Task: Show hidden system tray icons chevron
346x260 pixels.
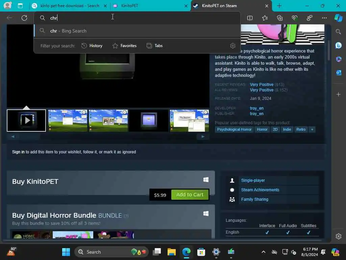Action: click(x=264, y=252)
